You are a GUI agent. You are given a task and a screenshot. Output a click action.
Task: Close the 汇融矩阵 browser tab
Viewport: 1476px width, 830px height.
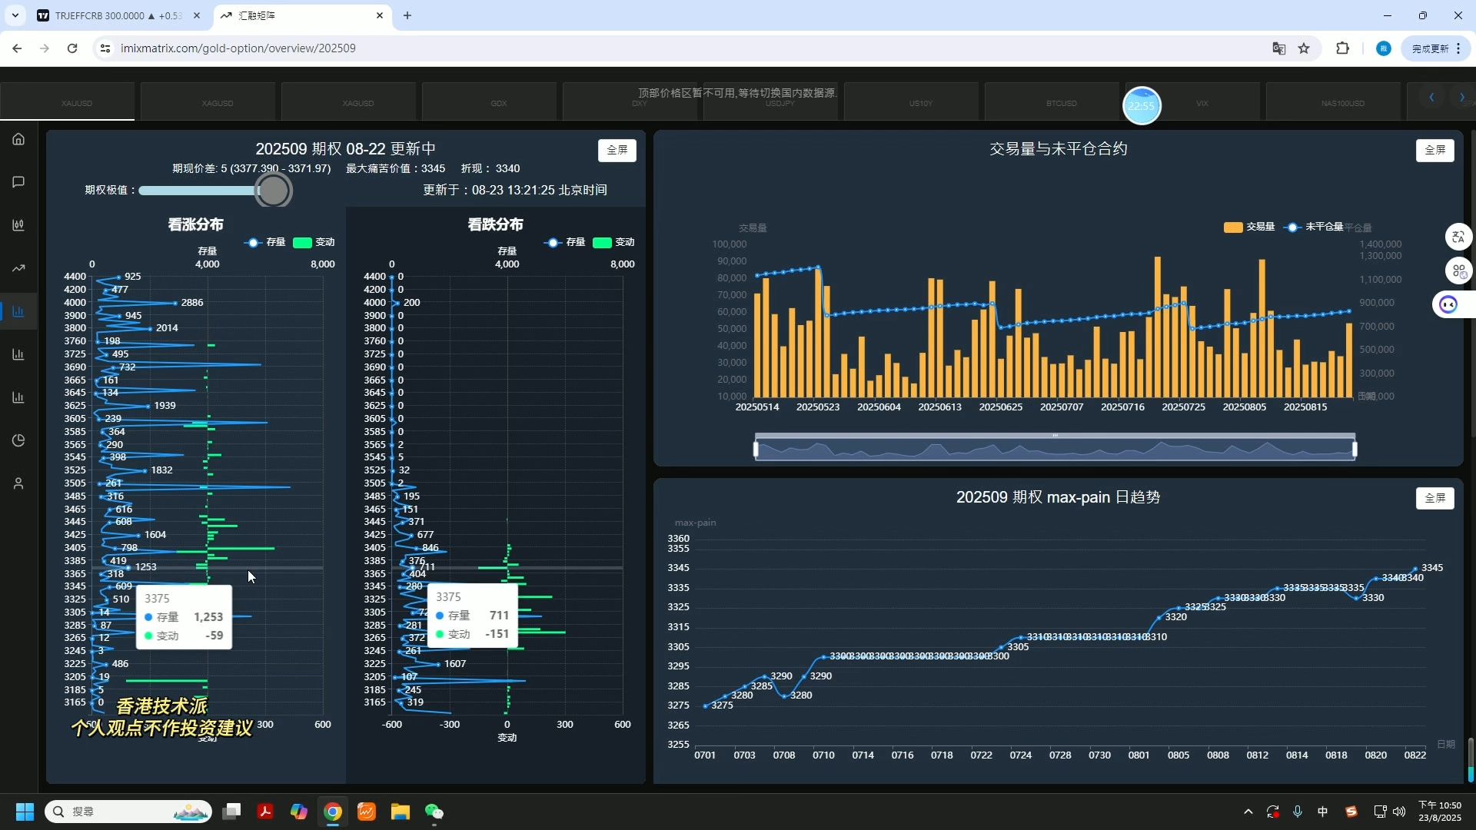pos(380,15)
